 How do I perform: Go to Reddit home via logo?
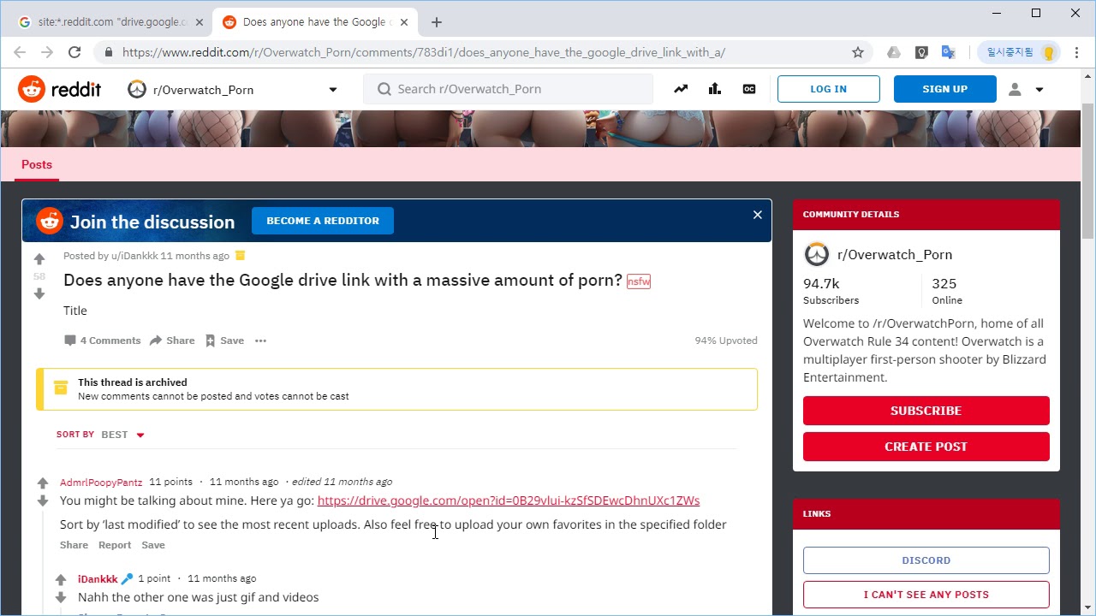[x=60, y=89]
